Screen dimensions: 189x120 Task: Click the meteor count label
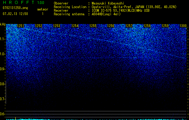[43, 9]
